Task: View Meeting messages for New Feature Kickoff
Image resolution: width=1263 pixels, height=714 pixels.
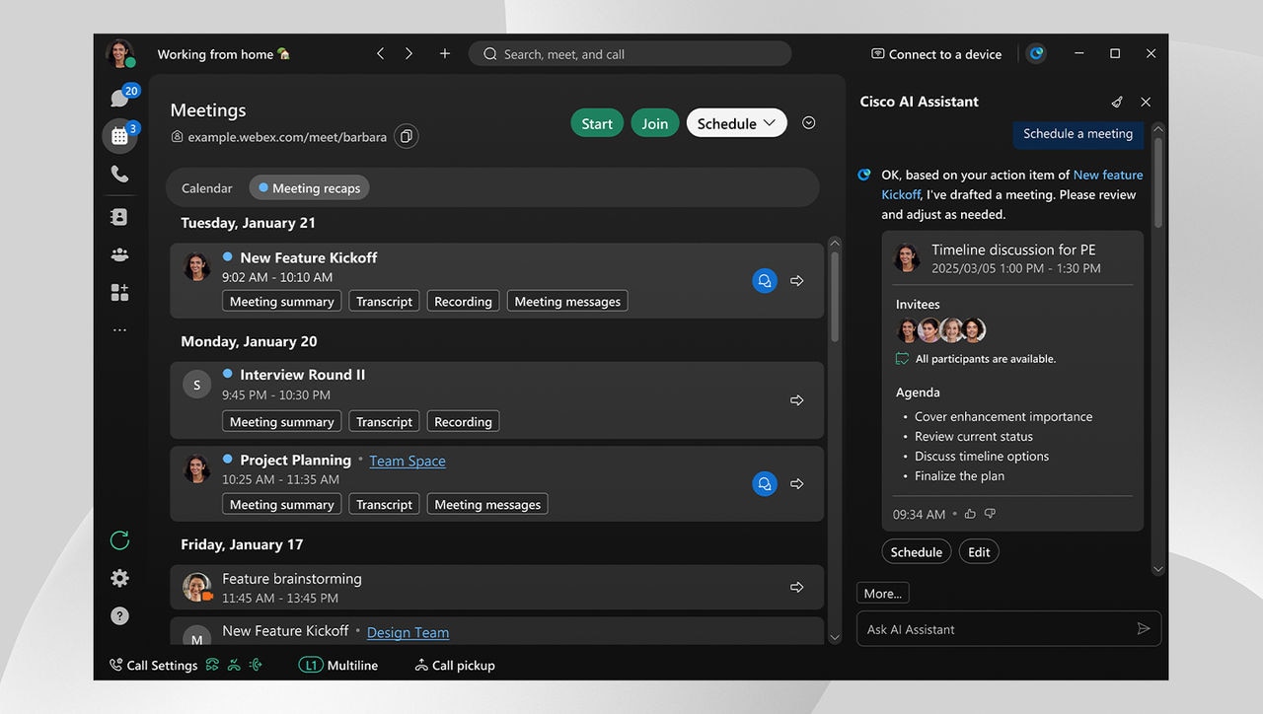Action: tap(567, 302)
